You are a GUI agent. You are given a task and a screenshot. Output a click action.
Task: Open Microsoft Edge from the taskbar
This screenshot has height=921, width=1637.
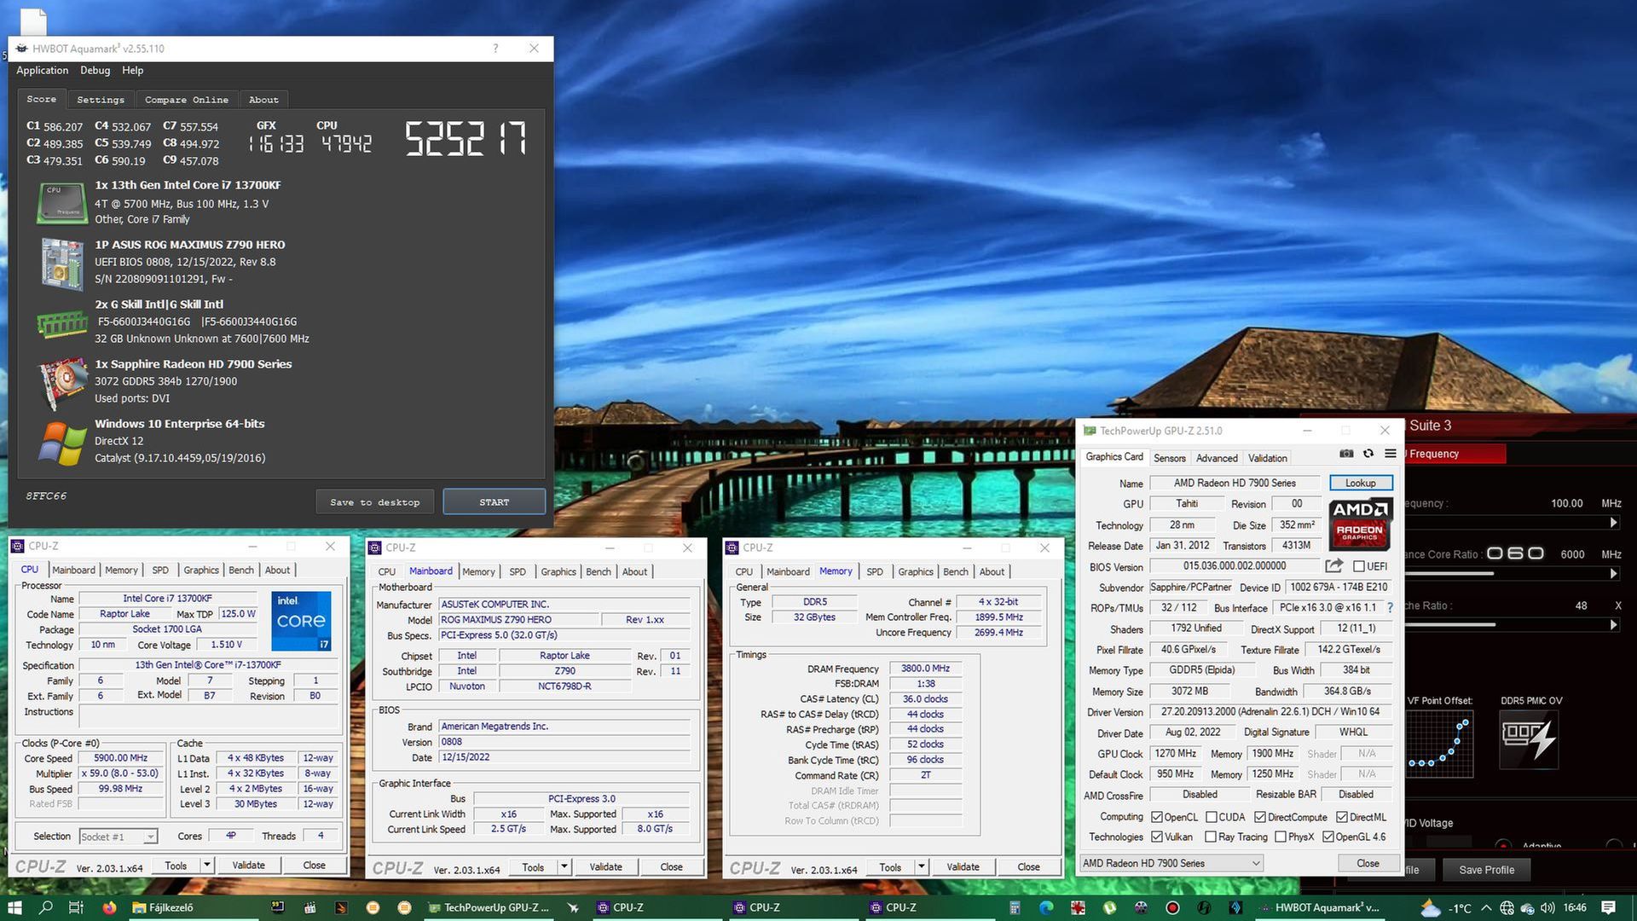click(x=1046, y=907)
